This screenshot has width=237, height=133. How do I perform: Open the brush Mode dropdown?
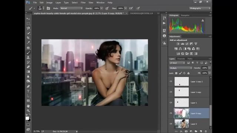71,8
